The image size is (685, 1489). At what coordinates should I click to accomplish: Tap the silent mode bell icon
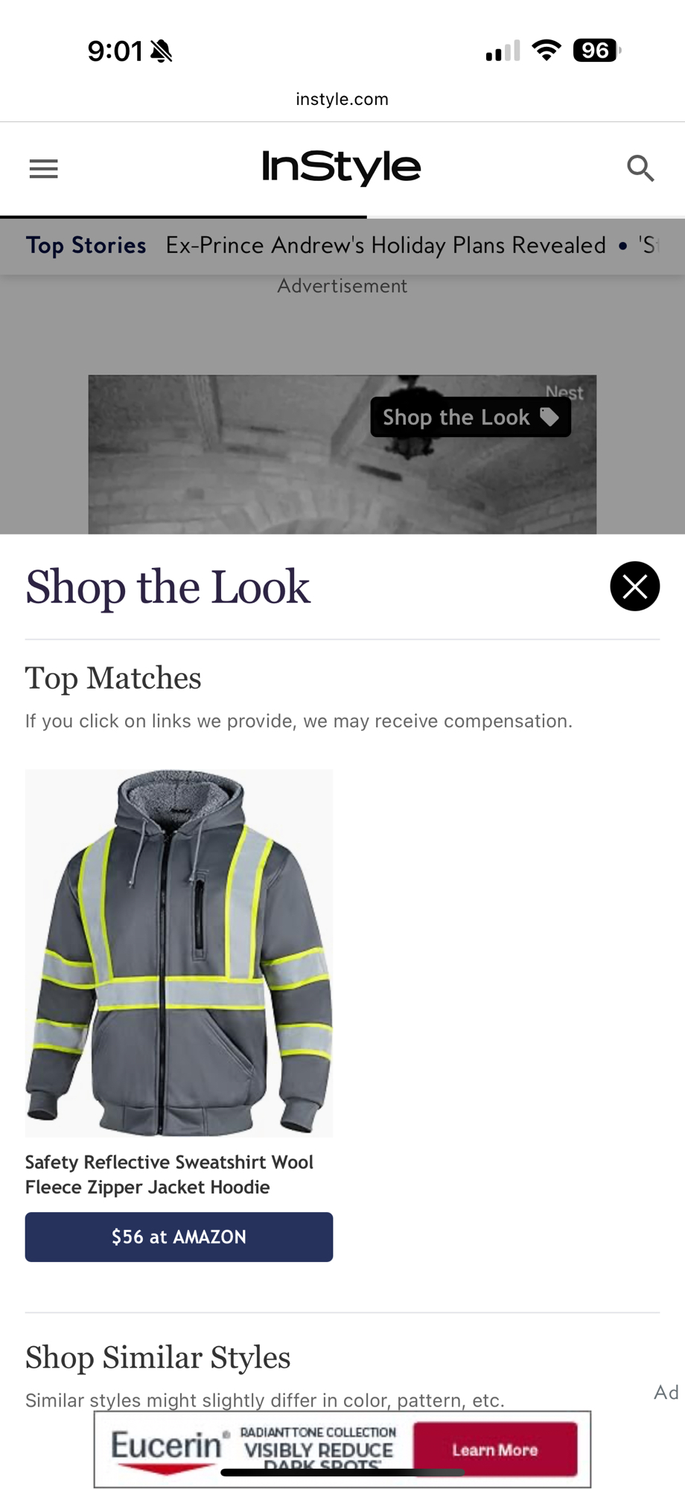[x=161, y=51]
